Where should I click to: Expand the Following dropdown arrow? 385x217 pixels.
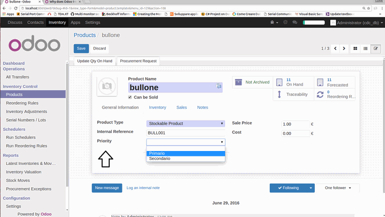[311, 188]
